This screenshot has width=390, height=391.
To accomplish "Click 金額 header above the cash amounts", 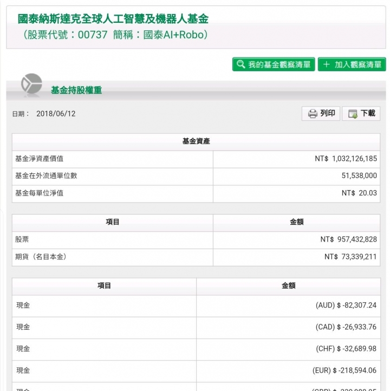I will point(289,286).
